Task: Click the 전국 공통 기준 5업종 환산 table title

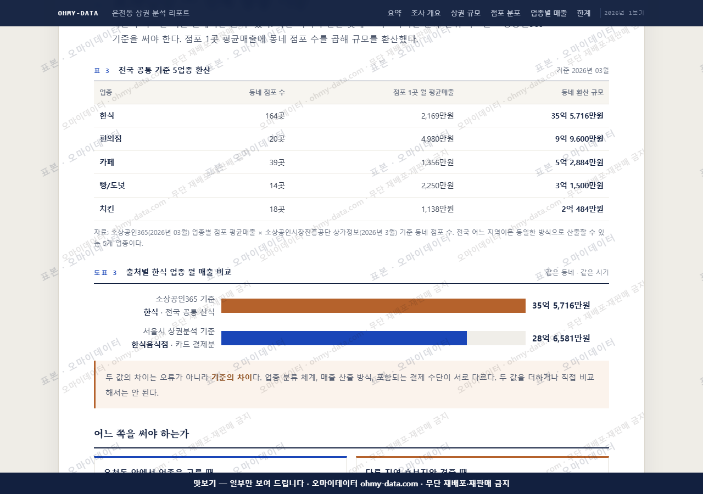Action: click(x=164, y=70)
